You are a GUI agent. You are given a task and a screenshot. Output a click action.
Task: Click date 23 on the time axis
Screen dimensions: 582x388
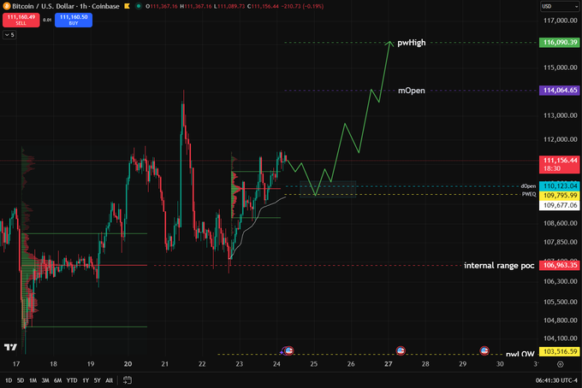[239, 364]
